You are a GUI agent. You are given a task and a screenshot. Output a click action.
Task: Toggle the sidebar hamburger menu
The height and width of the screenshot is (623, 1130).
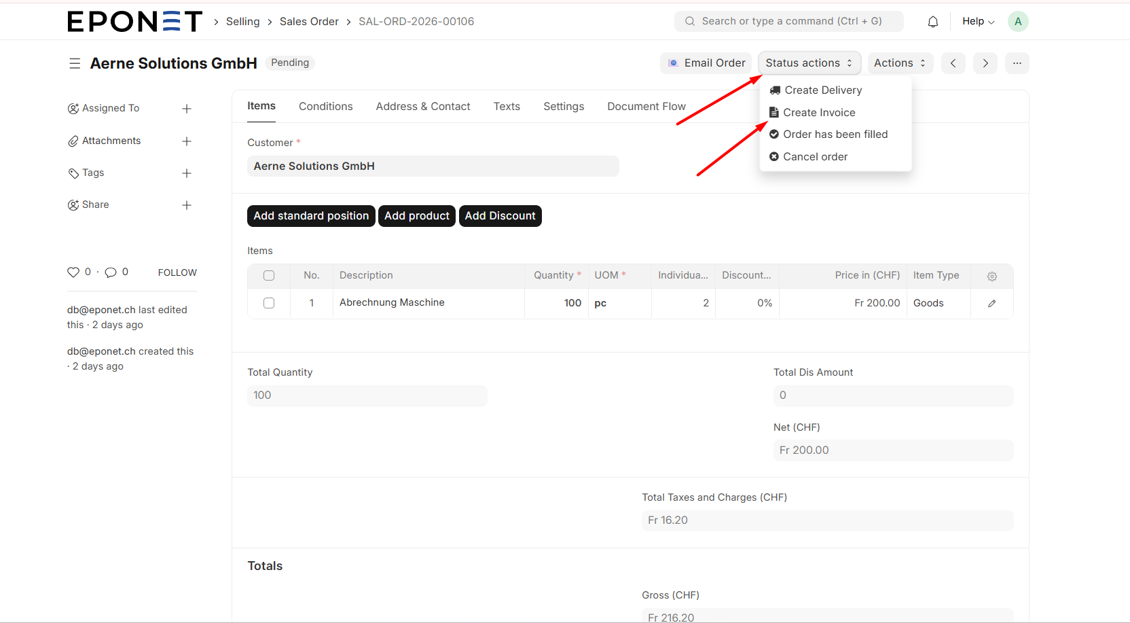click(75, 63)
